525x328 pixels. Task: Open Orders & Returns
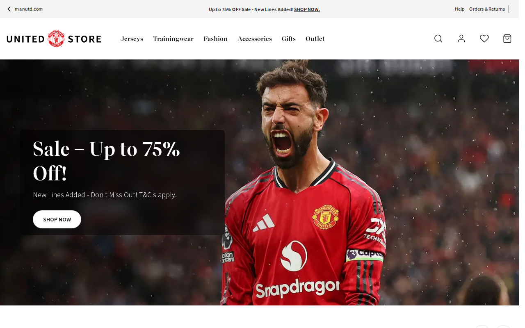point(487,9)
